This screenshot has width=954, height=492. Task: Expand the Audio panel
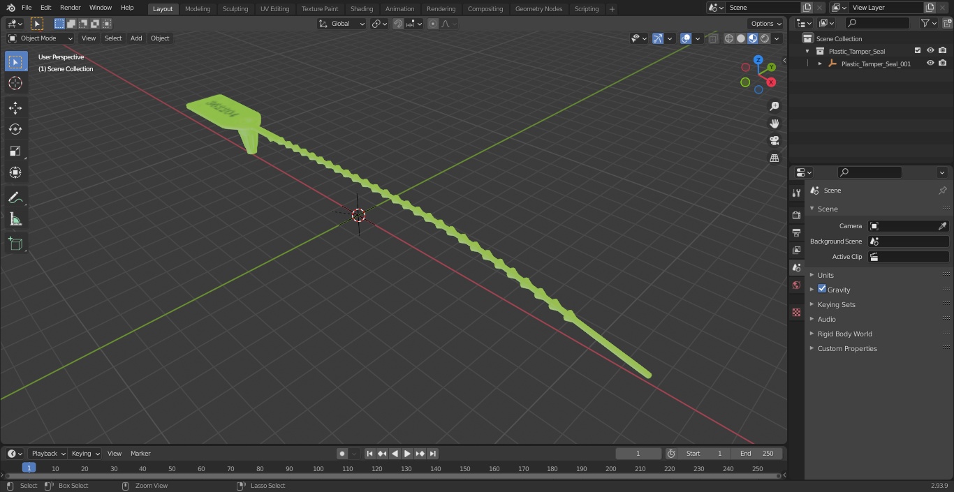pos(826,319)
